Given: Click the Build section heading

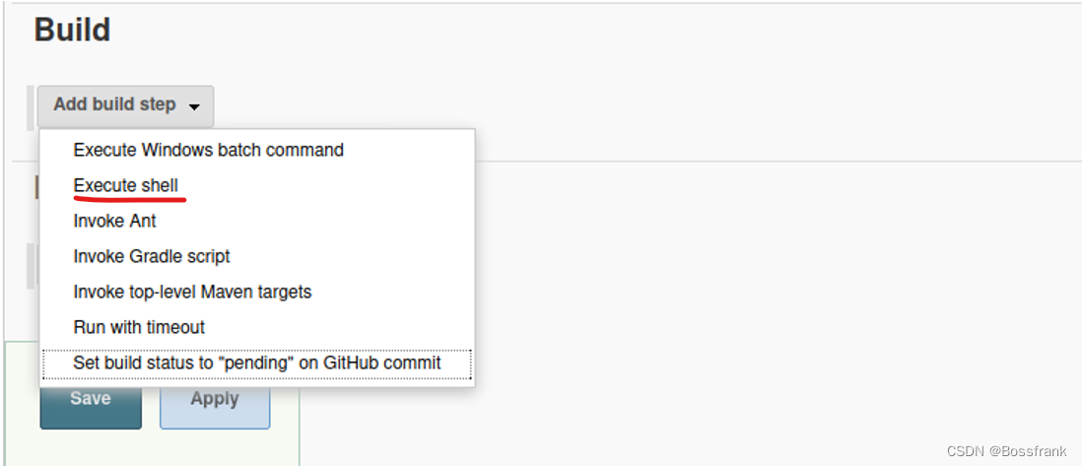Looking at the screenshot, I should click(73, 31).
